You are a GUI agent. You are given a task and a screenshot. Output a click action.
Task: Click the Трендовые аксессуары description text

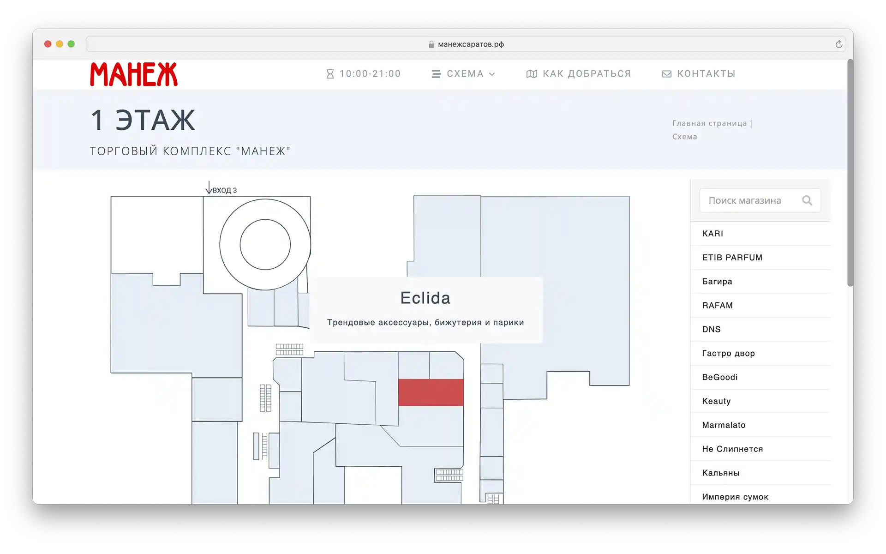[x=425, y=322]
